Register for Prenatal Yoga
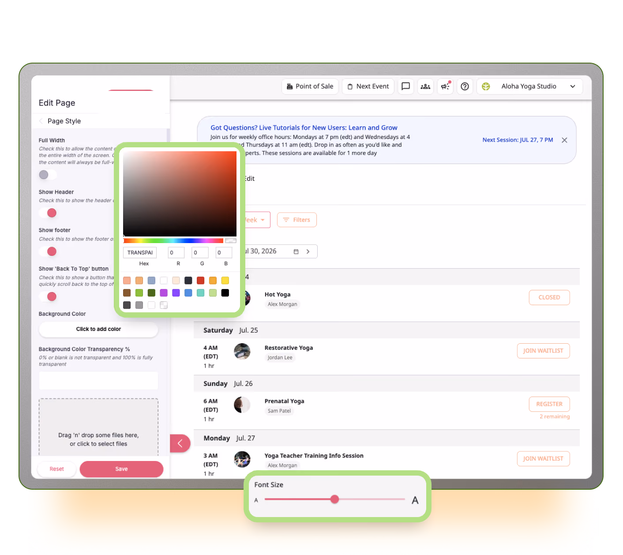Image resolution: width=623 pixels, height=555 pixels. click(549, 404)
